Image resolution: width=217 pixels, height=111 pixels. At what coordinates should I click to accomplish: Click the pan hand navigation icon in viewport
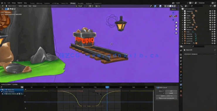click(176, 26)
